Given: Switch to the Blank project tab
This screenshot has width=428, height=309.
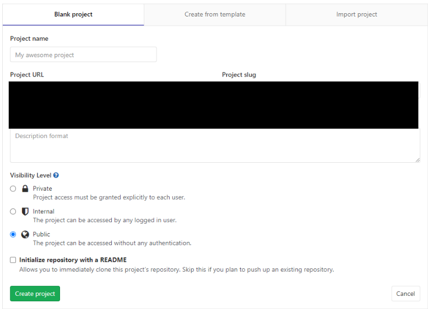Looking at the screenshot, I should click(73, 14).
